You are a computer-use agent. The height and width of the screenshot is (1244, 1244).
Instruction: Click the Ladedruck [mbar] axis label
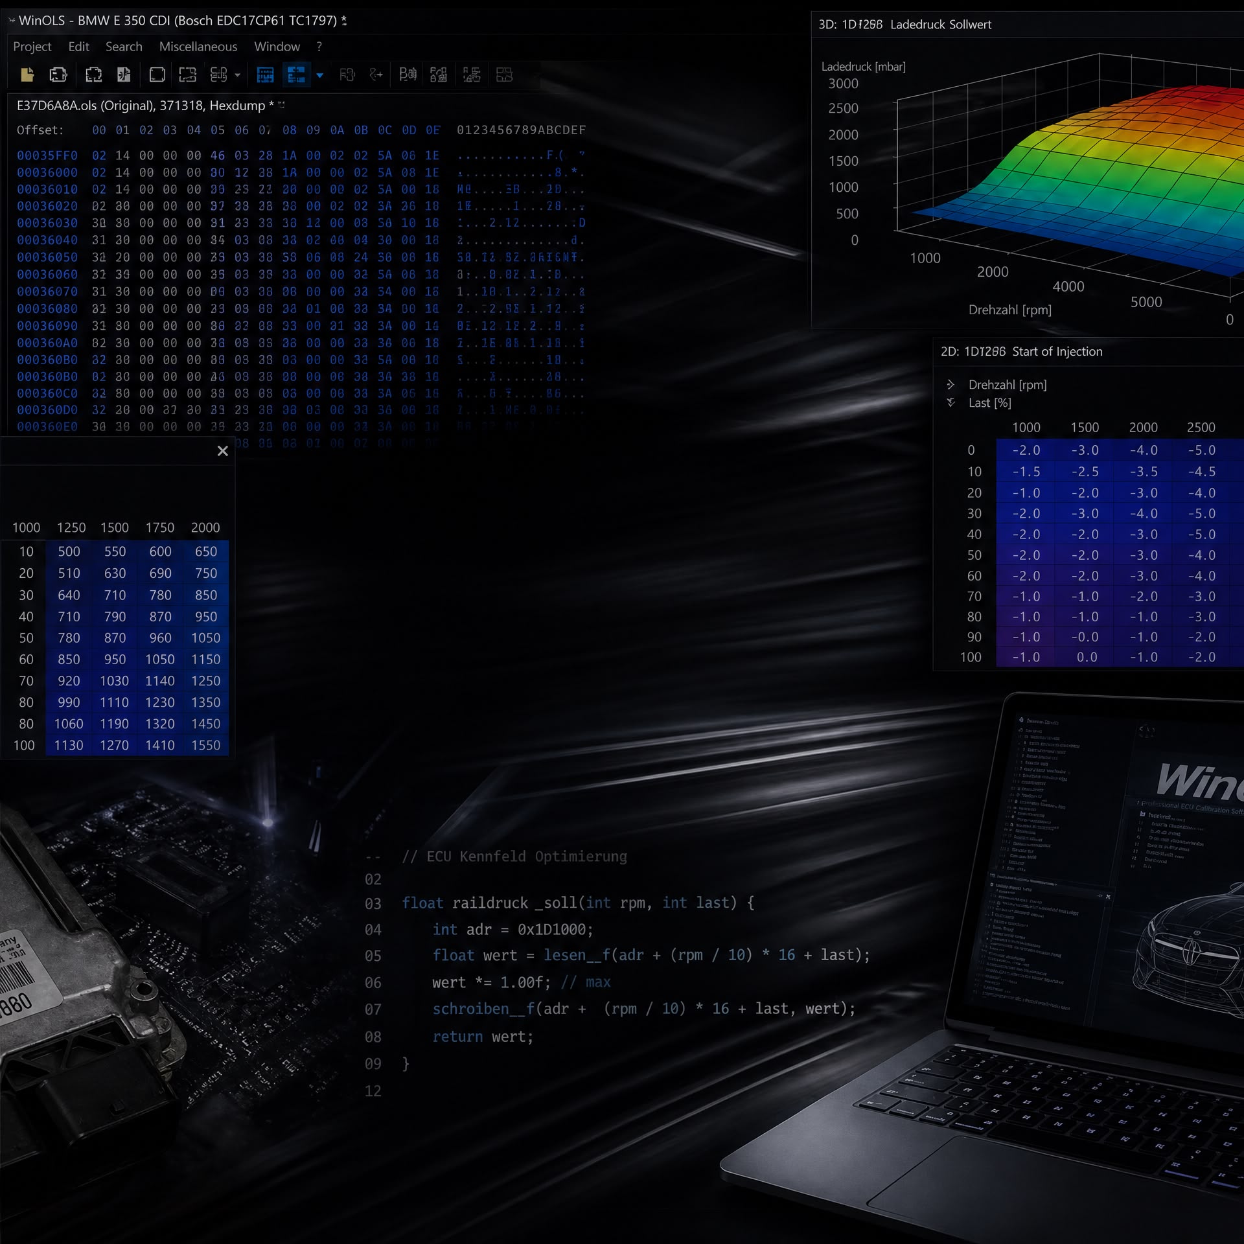pyautogui.click(x=864, y=67)
